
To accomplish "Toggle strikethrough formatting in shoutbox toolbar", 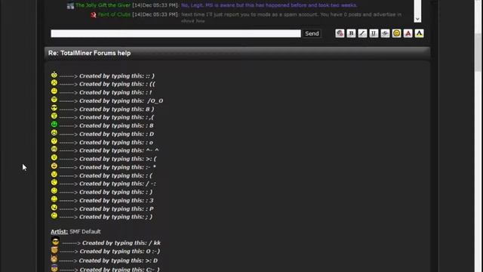I will click(386, 33).
